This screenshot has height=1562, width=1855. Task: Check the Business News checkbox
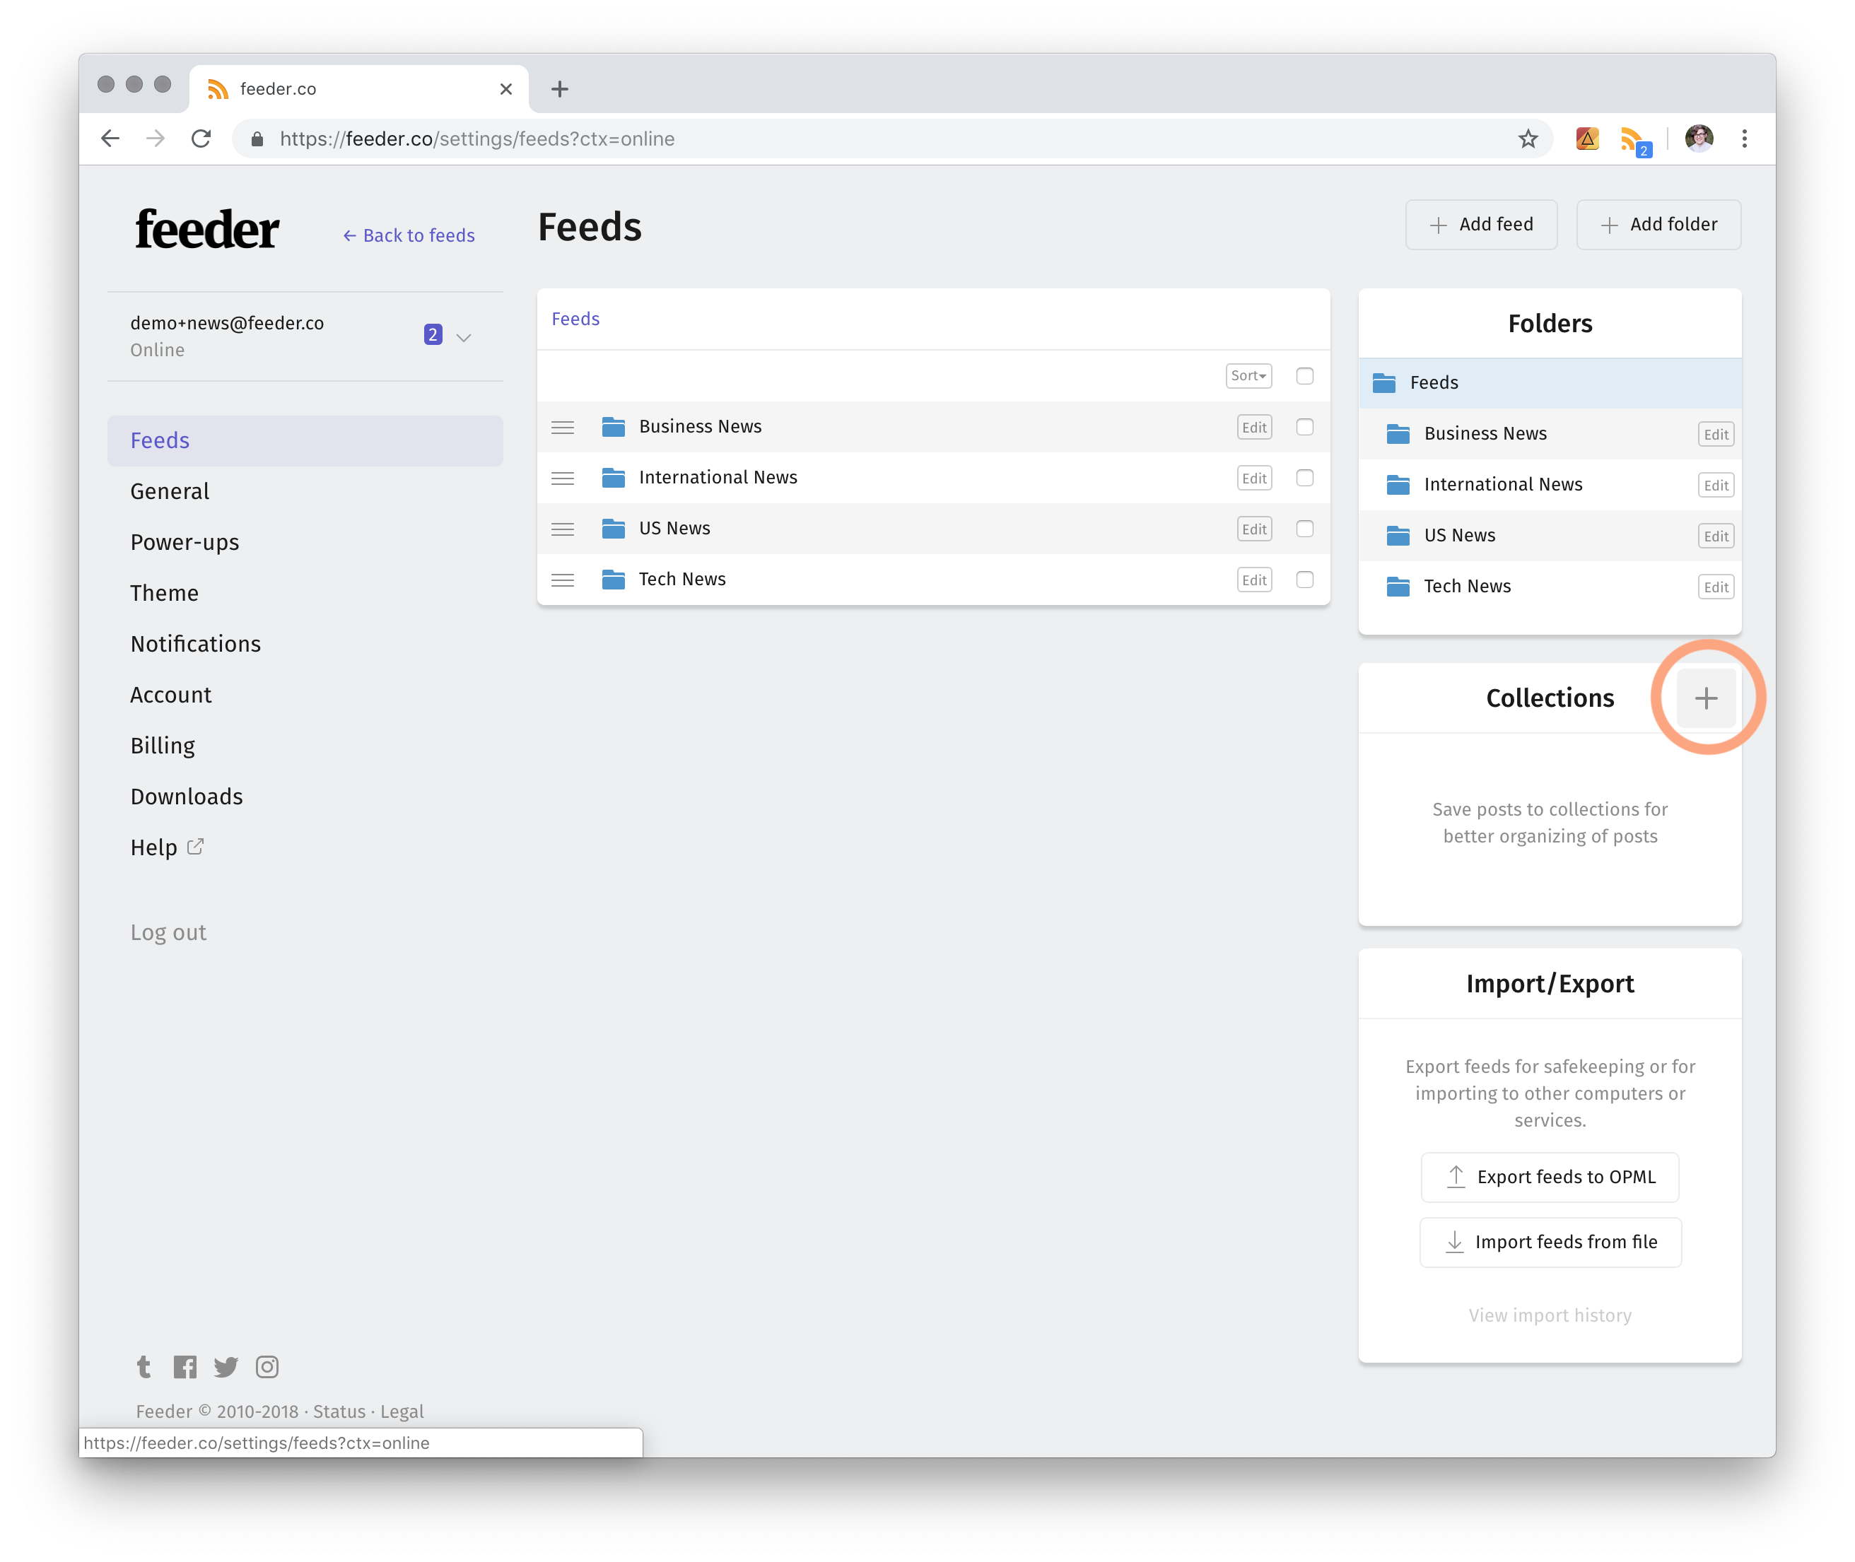click(1304, 427)
